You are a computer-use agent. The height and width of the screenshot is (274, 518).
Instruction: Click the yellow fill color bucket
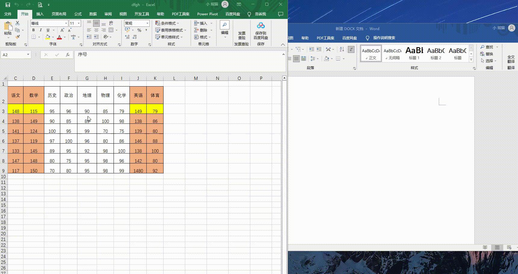[48, 37]
